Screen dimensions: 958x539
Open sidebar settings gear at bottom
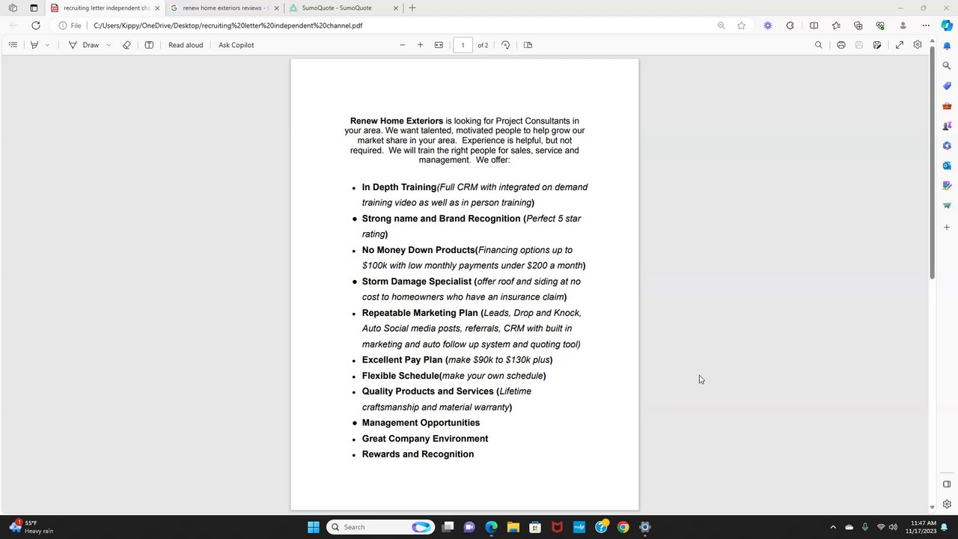tap(947, 504)
